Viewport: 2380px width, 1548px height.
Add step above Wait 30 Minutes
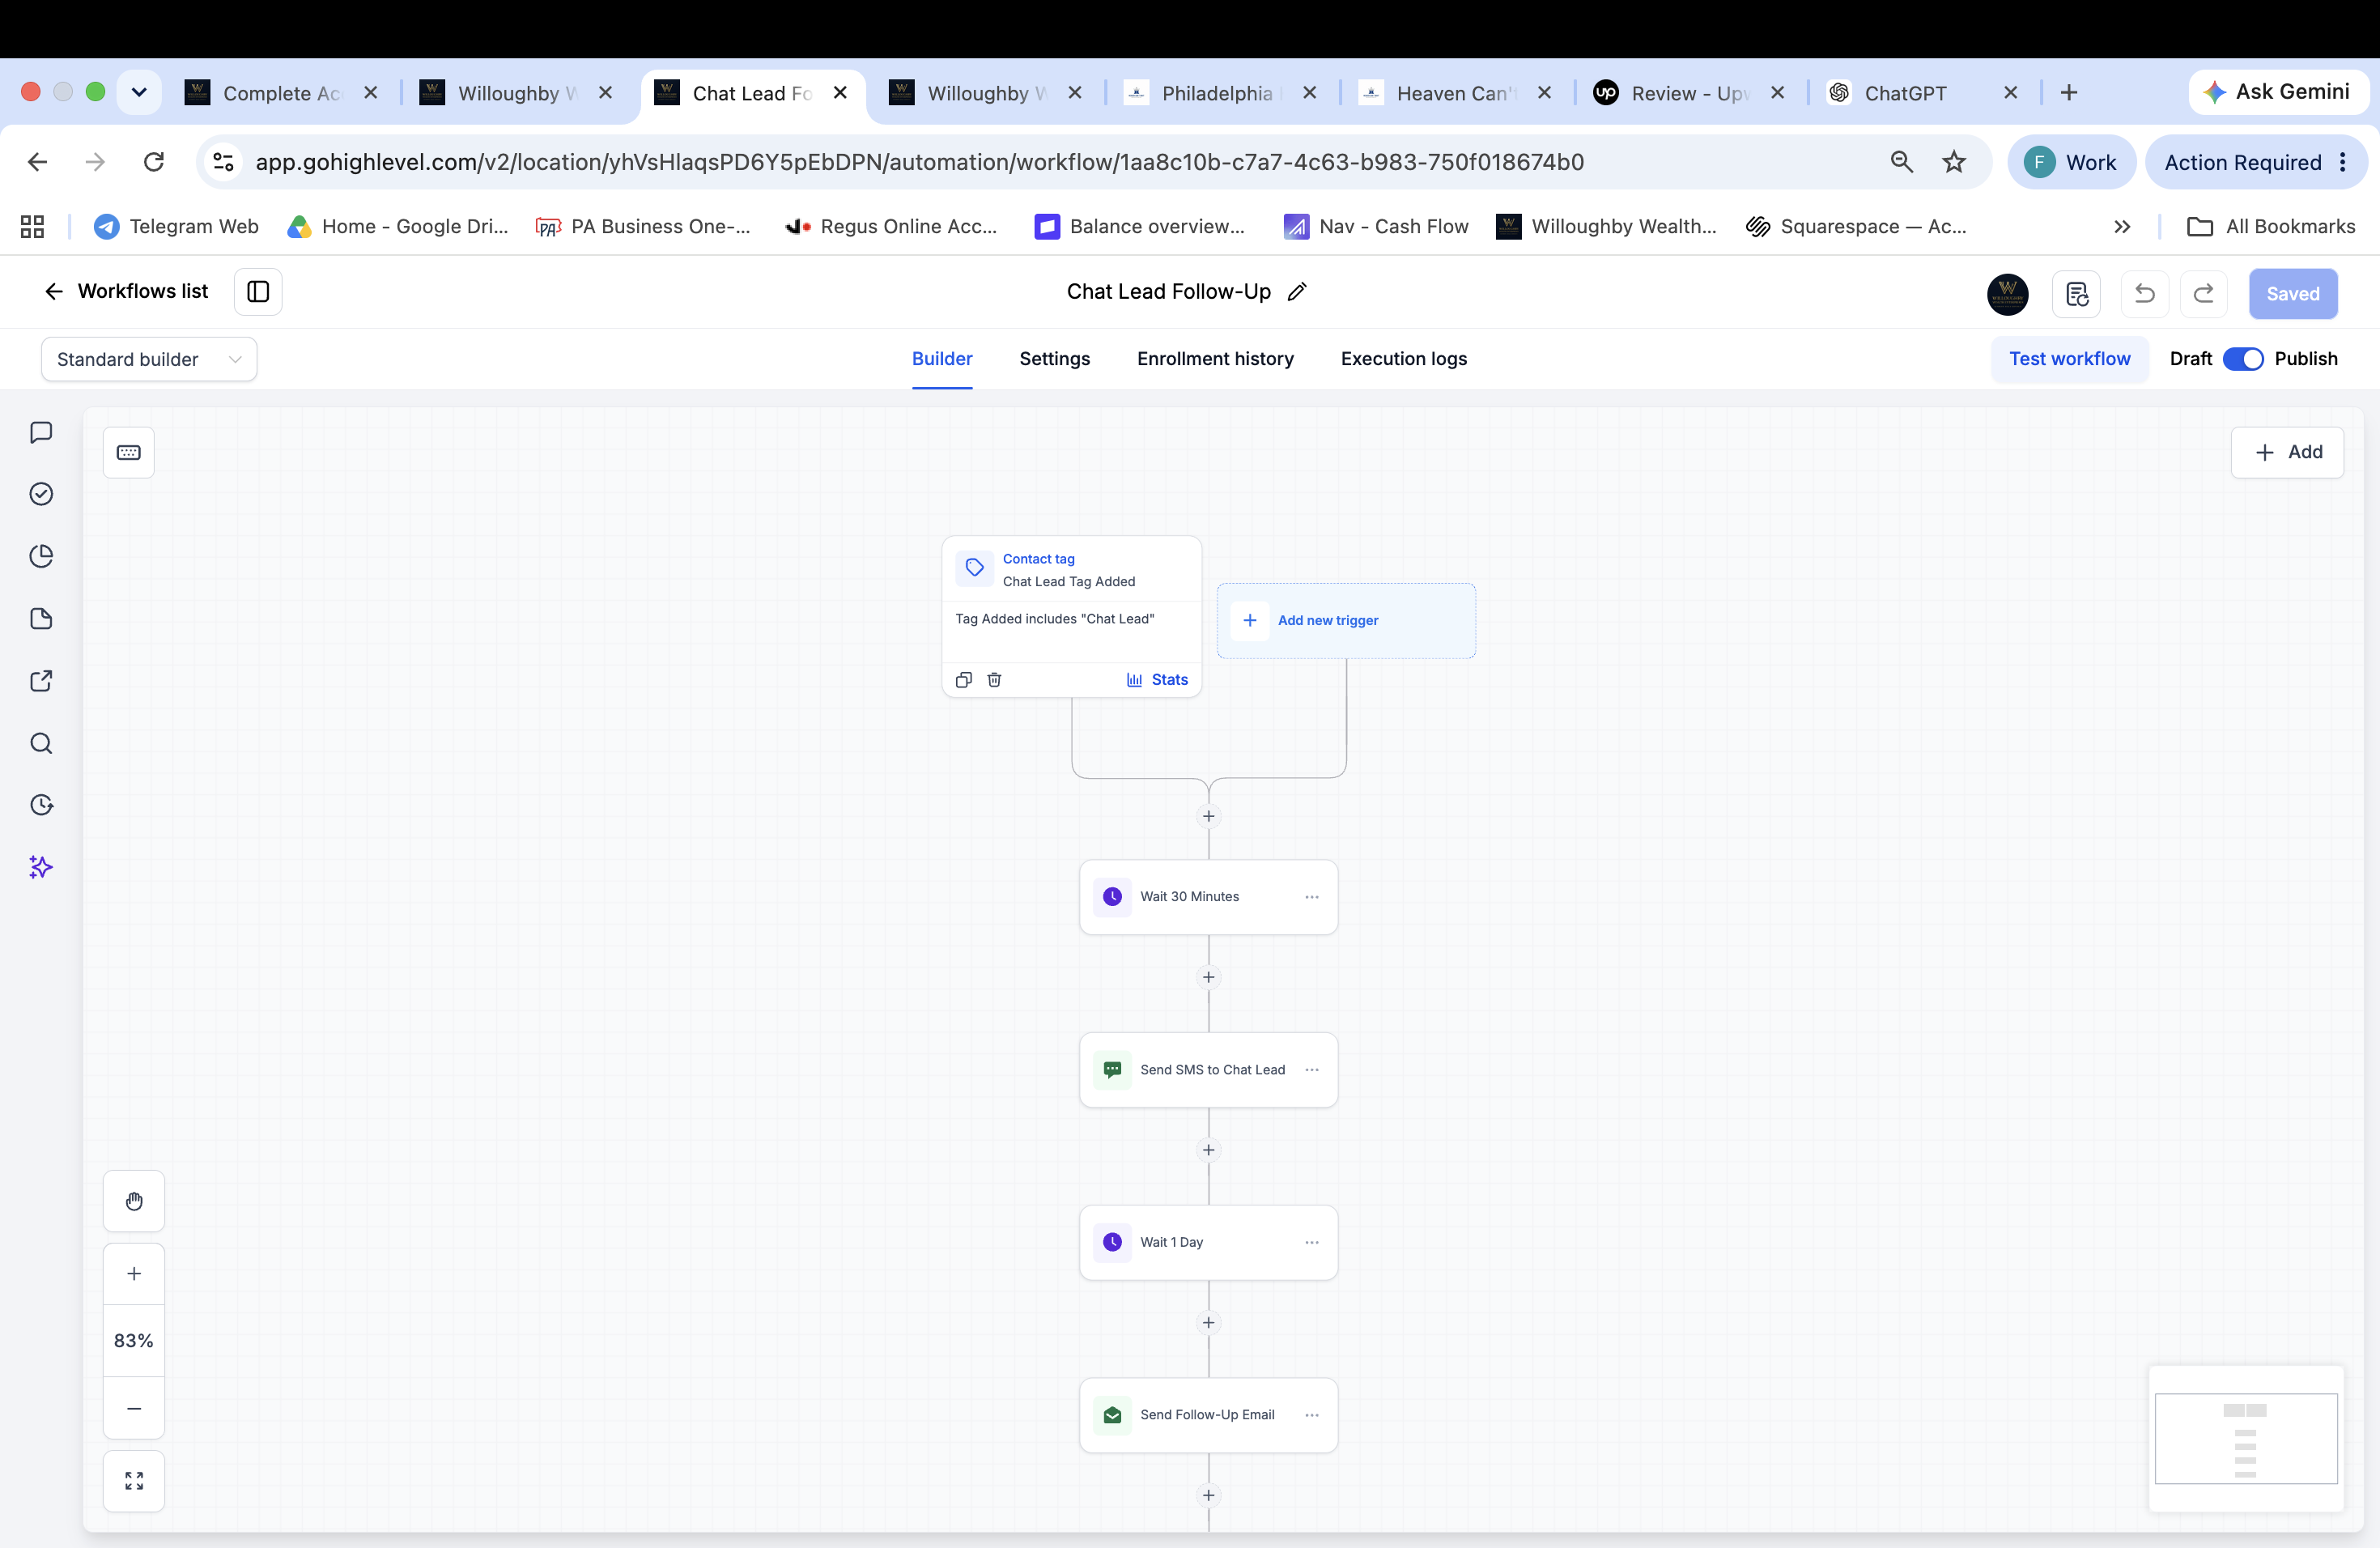(x=1209, y=817)
